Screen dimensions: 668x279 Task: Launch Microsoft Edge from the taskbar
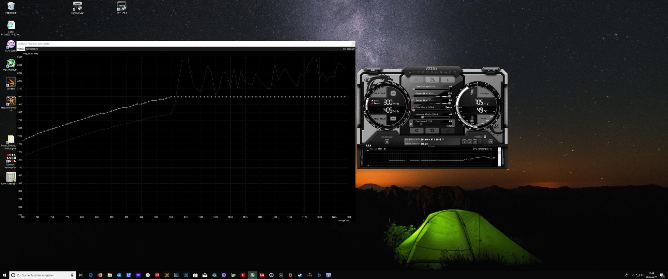[91, 275]
